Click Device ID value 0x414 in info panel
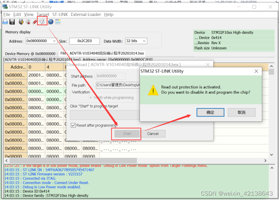The width and height of the screenshot is (279, 200). (x=216, y=38)
